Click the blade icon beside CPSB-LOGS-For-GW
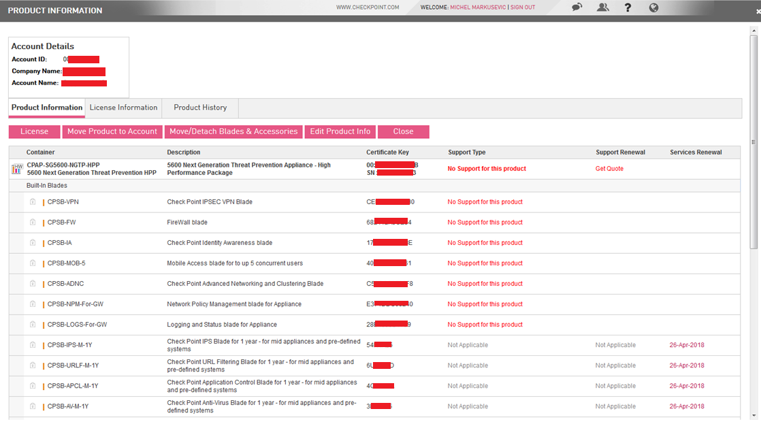 click(33, 325)
